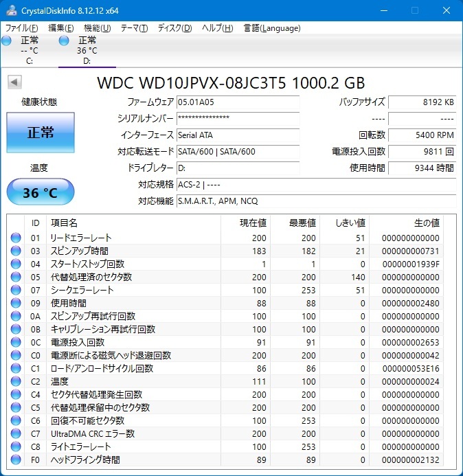Select the リードエラーレート row name
This screenshot has height=476, width=463.
click(x=81, y=238)
